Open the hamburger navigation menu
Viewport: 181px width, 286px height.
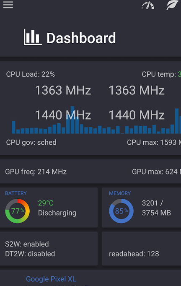pyautogui.click(x=8, y=5)
